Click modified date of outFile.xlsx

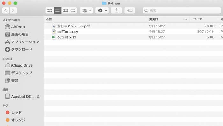click(x=157, y=37)
